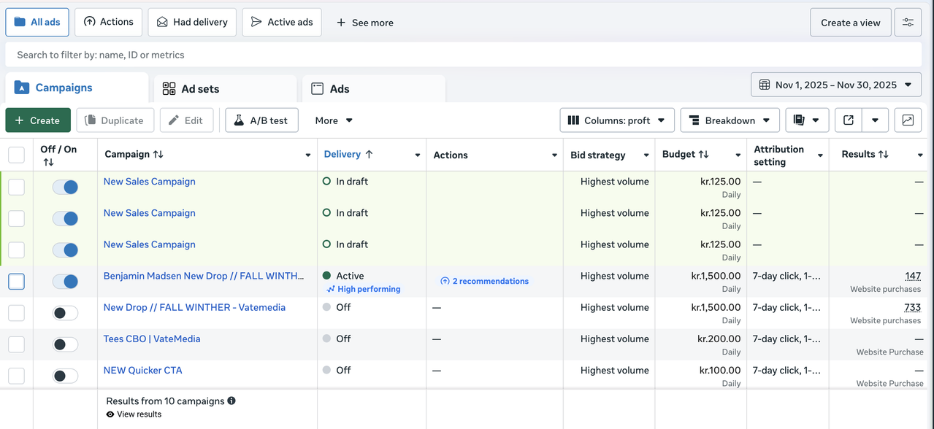Screen dimensions: 934x429
Task: Open Tees CBO | VateMedia campaign link
Action: pos(152,339)
